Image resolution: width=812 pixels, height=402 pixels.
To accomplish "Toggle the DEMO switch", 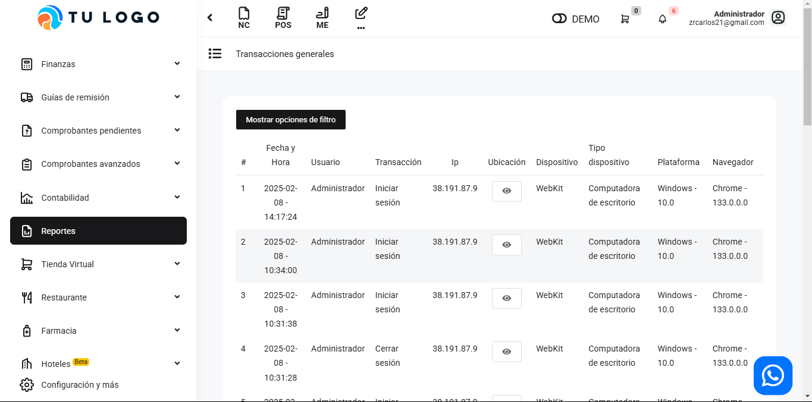I will pos(559,19).
